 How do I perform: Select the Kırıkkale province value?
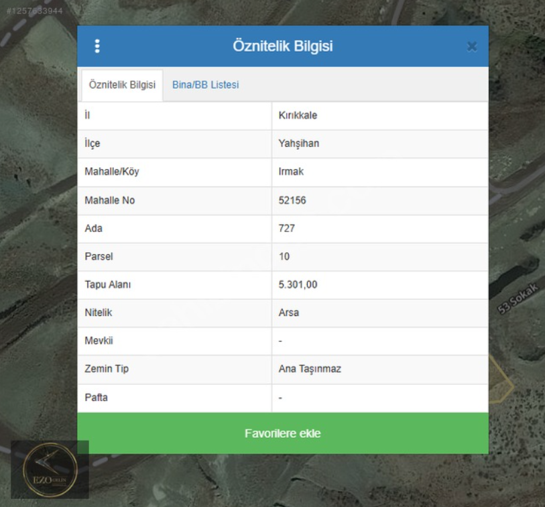(x=298, y=115)
